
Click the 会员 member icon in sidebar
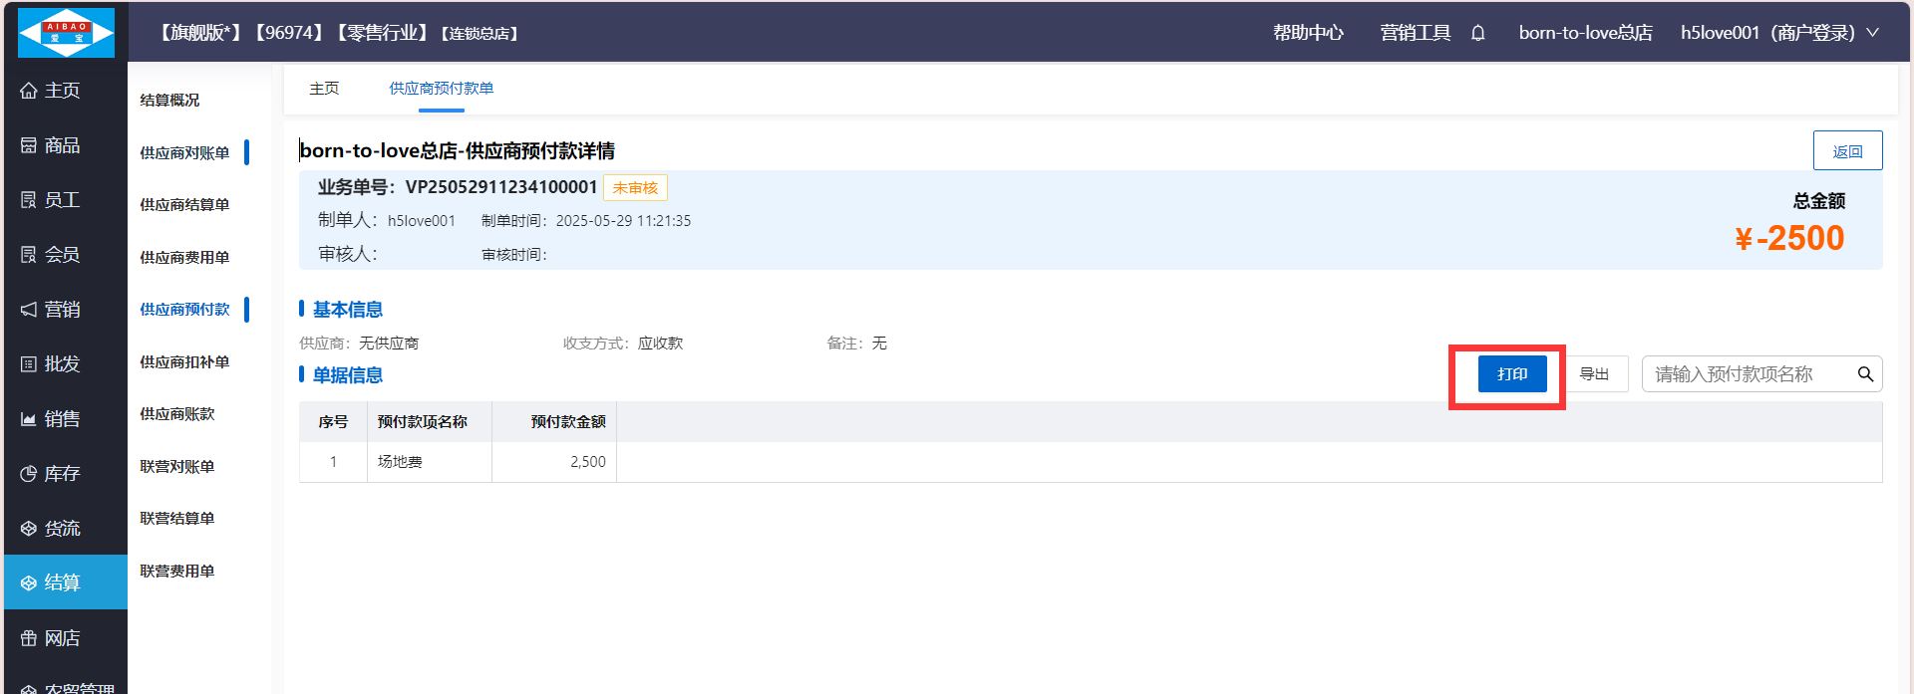point(29,255)
